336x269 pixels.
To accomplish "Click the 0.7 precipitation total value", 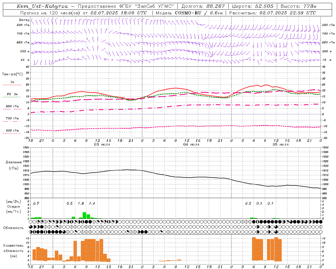I will point(36,204).
